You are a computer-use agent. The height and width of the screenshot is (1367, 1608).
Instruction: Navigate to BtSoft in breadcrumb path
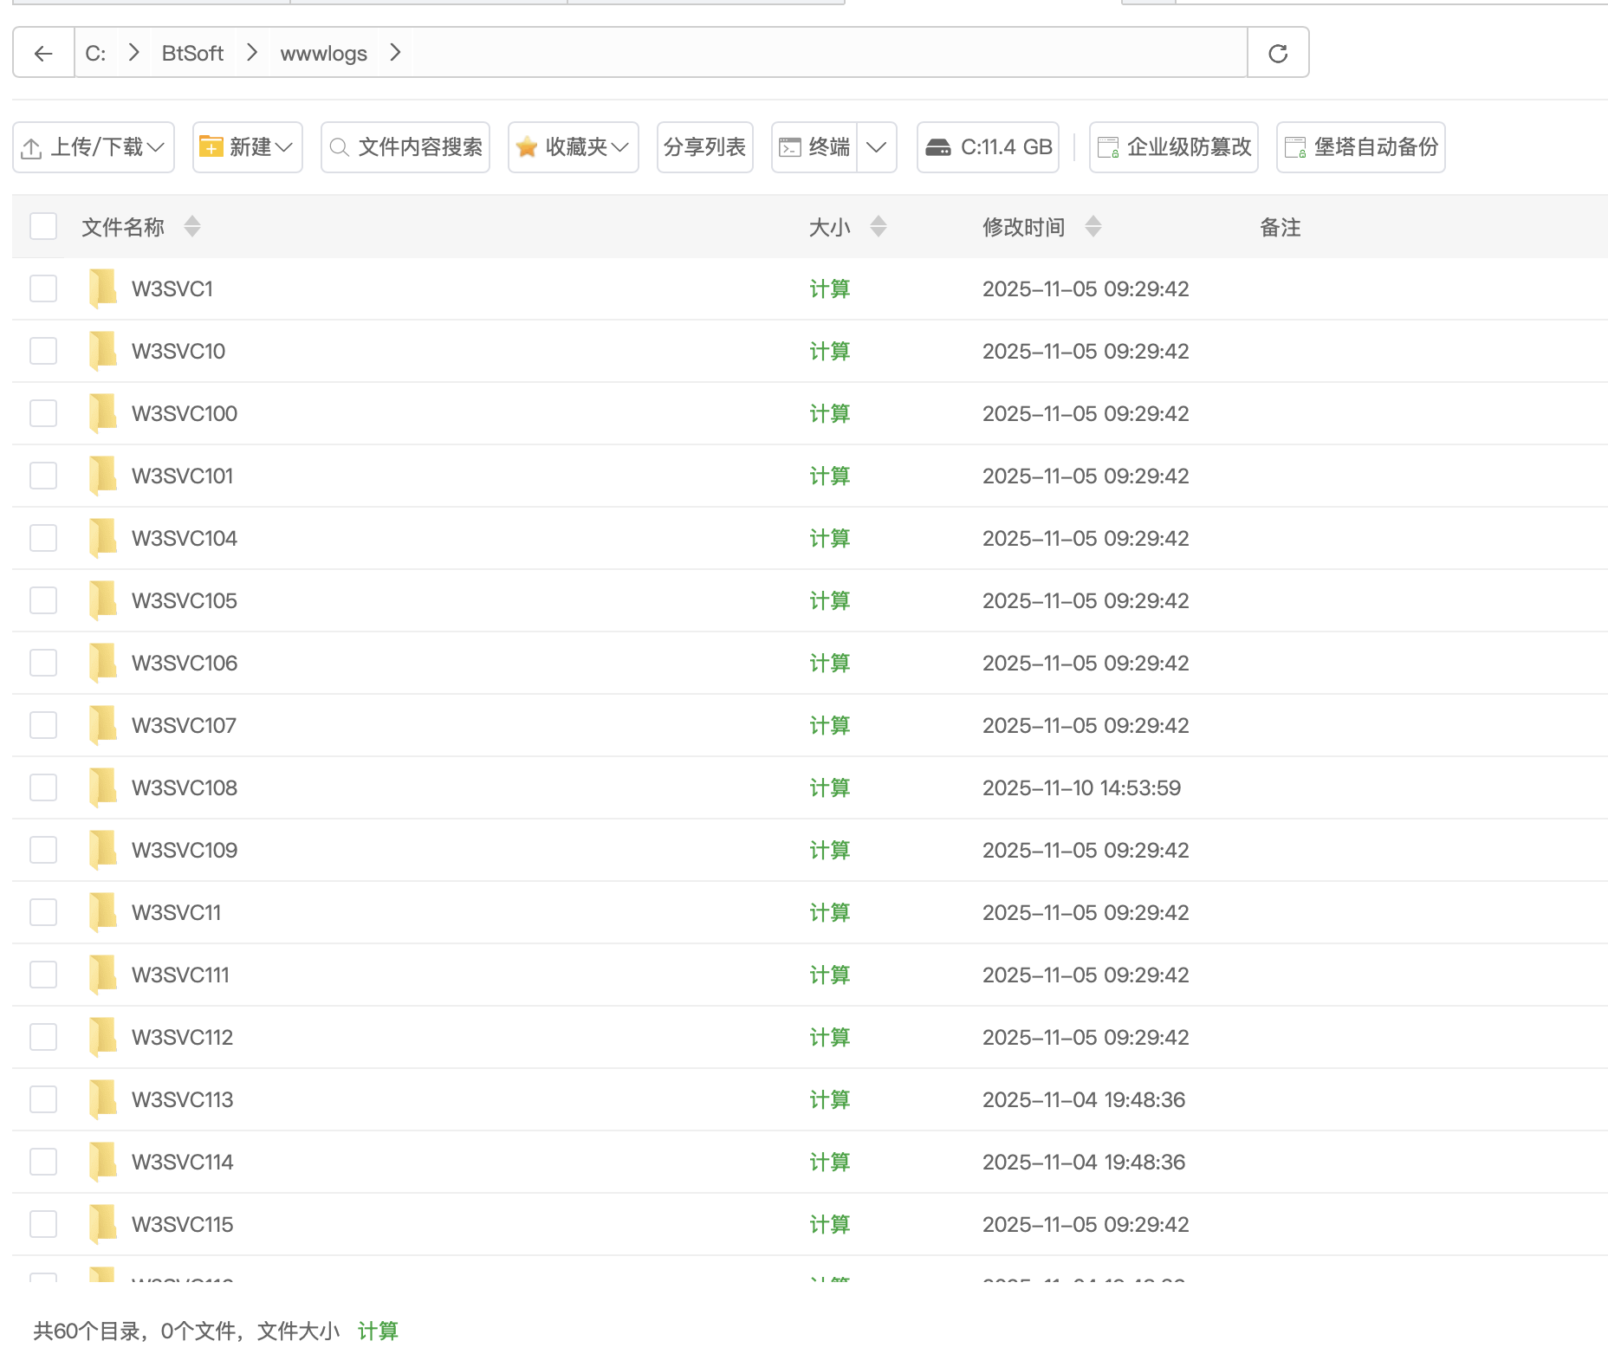192,54
